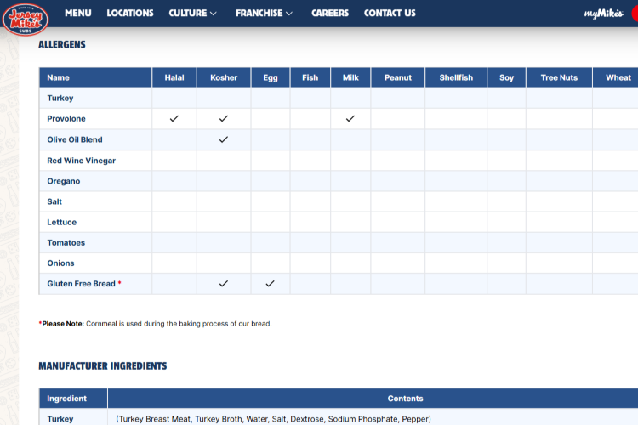Select the Soy column header

pyautogui.click(x=507, y=77)
